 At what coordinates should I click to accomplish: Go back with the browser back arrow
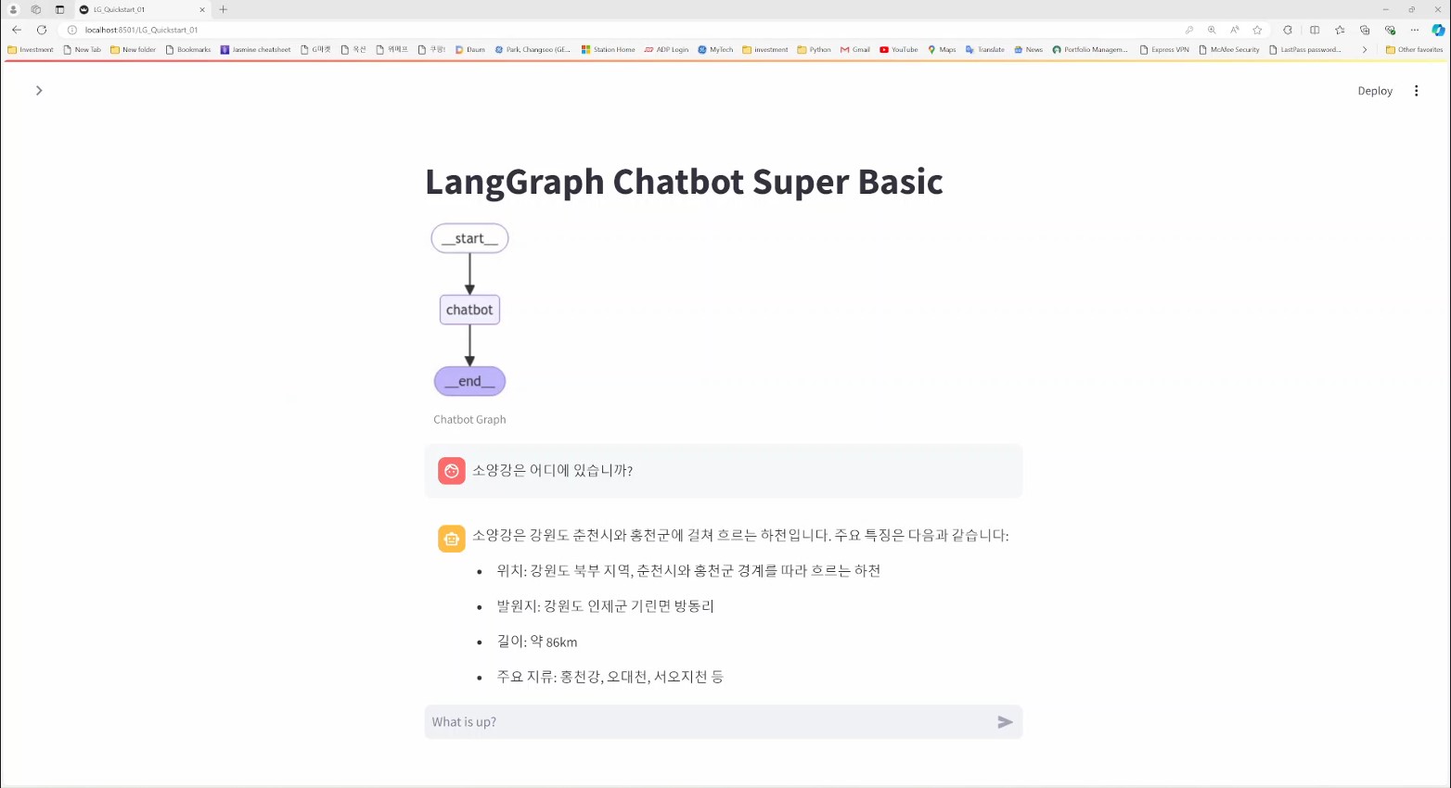coord(17,30)
